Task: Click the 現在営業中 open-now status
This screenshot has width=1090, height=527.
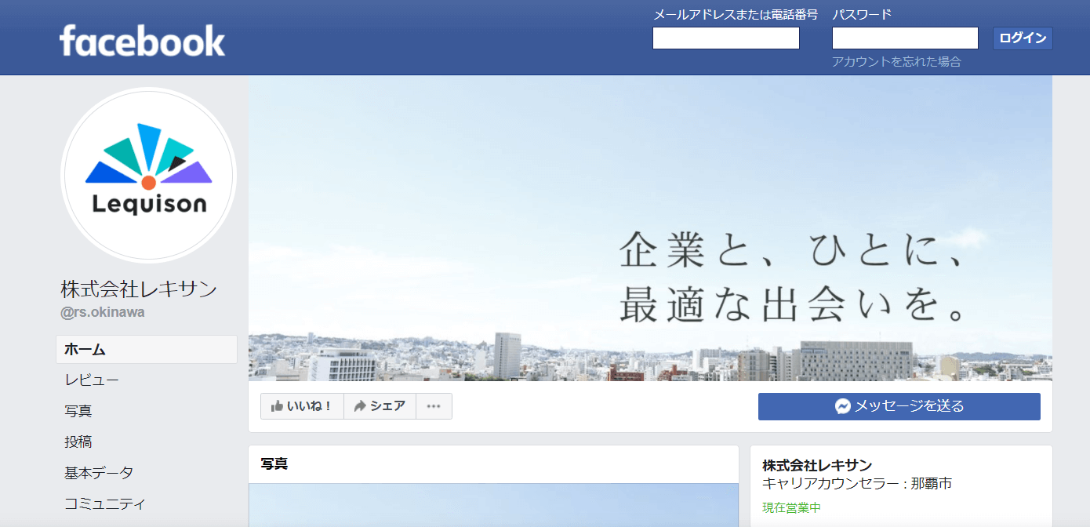Action: tap(791, 507)
